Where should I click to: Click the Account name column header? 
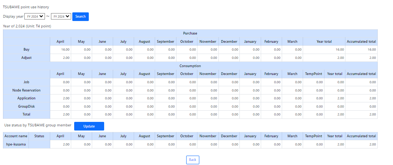(16, 136)
